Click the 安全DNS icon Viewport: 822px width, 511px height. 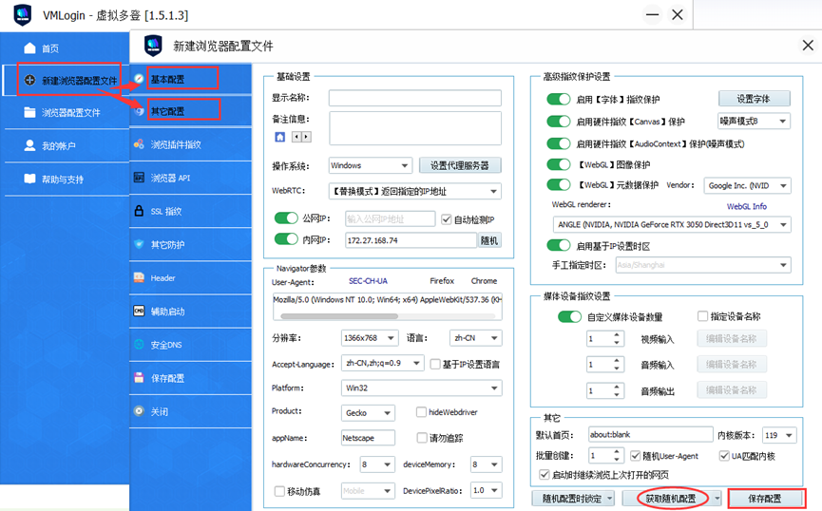tap(139, 345)
